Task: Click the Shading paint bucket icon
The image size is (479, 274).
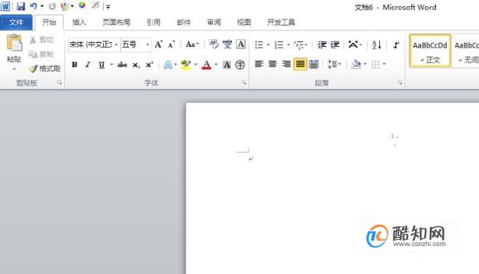Action: pyautogui.click(x=356, y=64)
